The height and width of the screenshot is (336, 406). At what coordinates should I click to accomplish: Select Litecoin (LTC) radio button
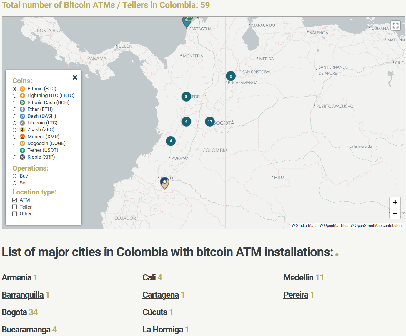(14, 123)
